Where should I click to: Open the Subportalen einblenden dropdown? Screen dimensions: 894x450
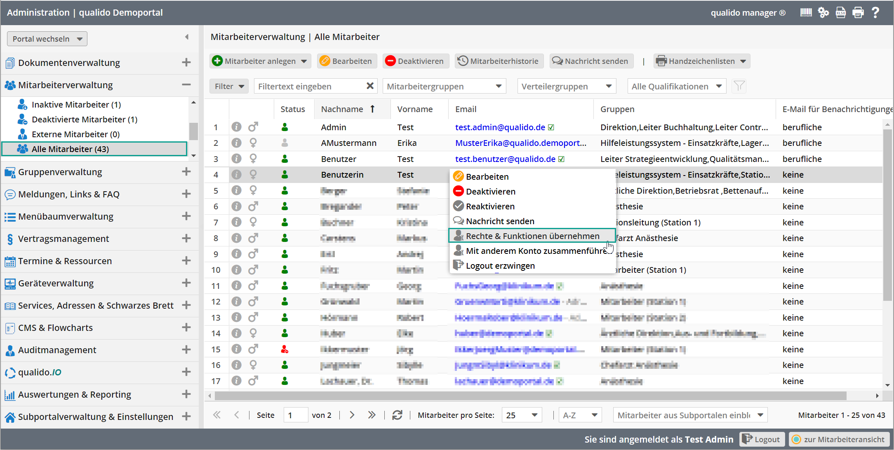(x=690, y=415)
